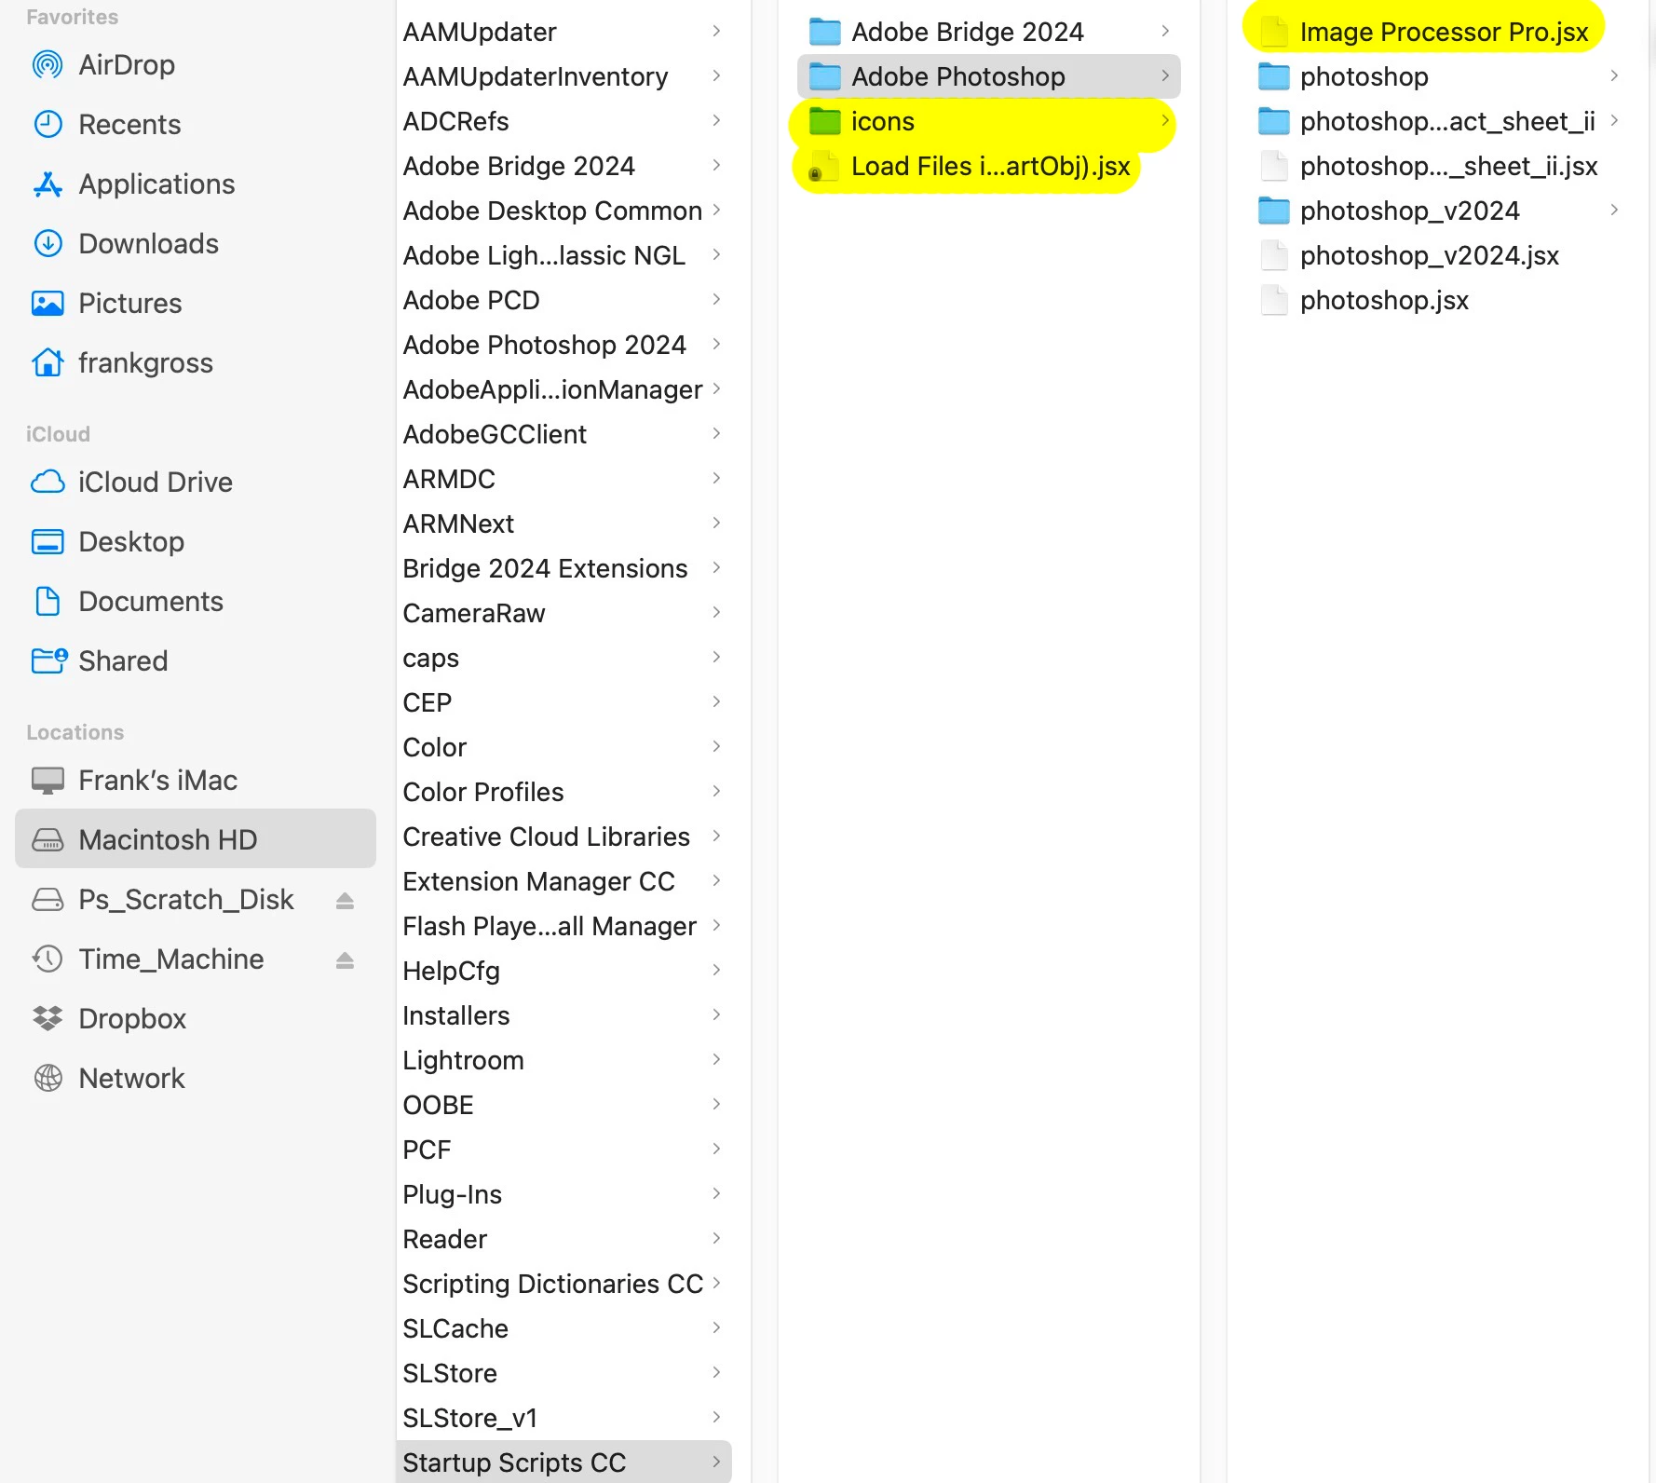This screenshot has height=1483, width=1656.
Task: Select the ARMNext folder
Action: (563, 524)
